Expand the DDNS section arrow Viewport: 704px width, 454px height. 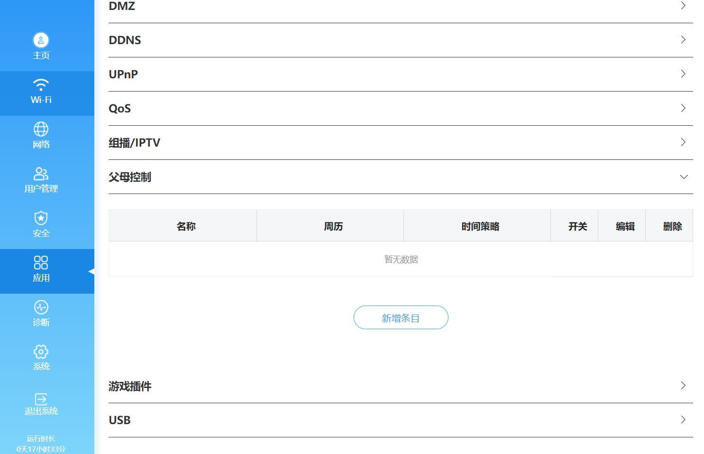(683, 40)
